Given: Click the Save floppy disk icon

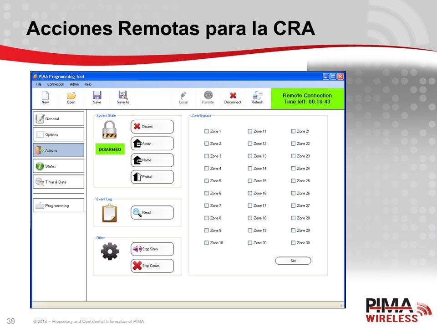Looking at the screenshot, I should tap(97, 95).
